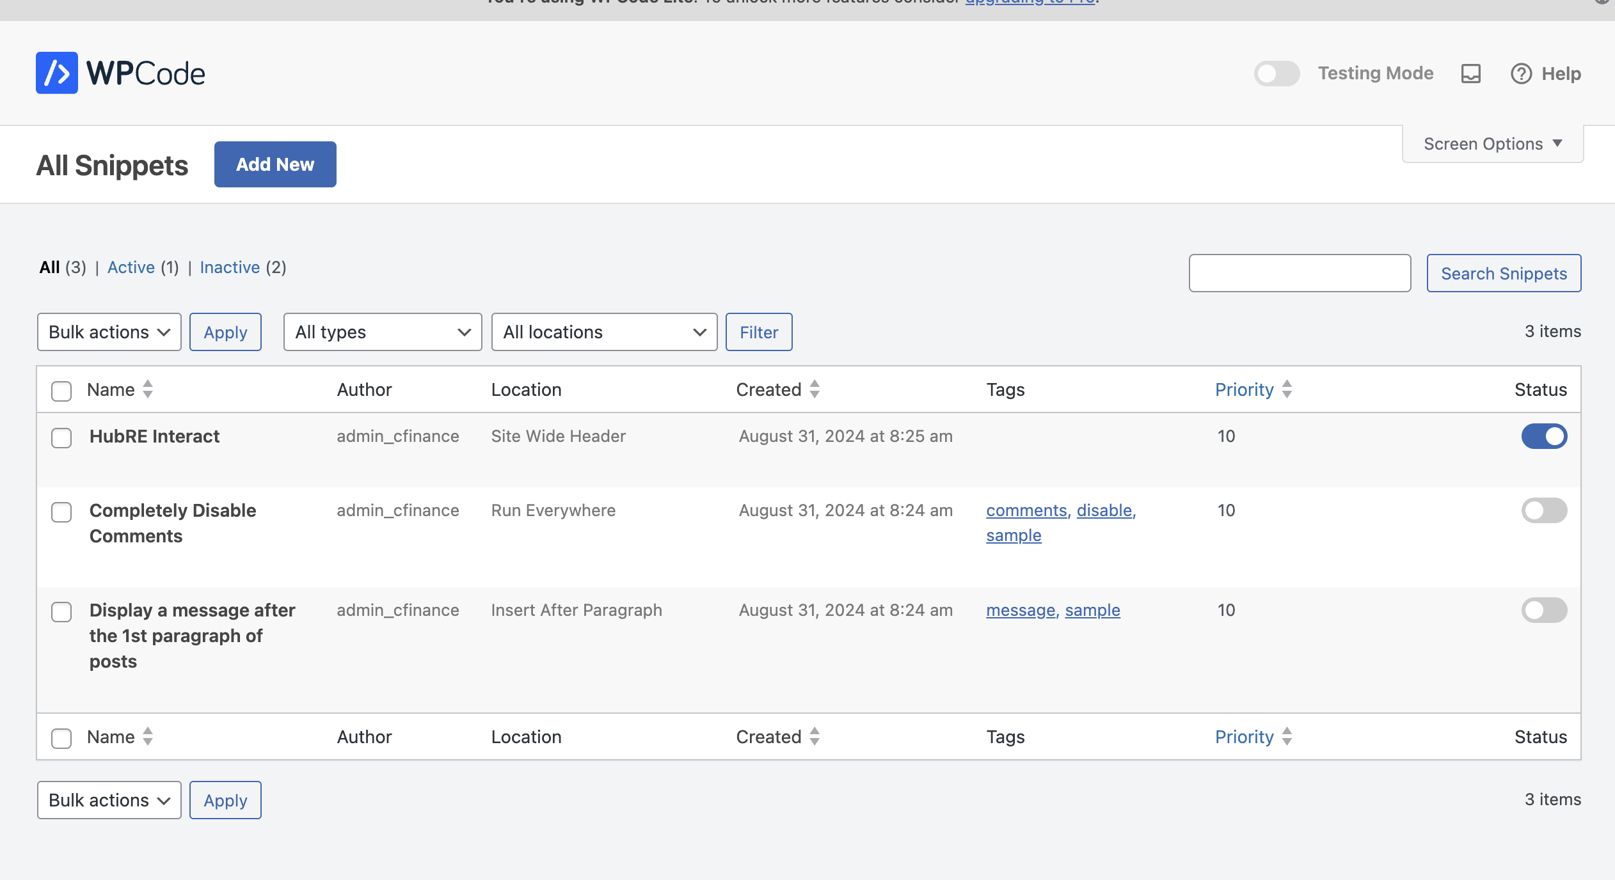Viewport: 1615px width, 880px height.
Task: Click the Help question mark icon
Action: pos(1521,74)
